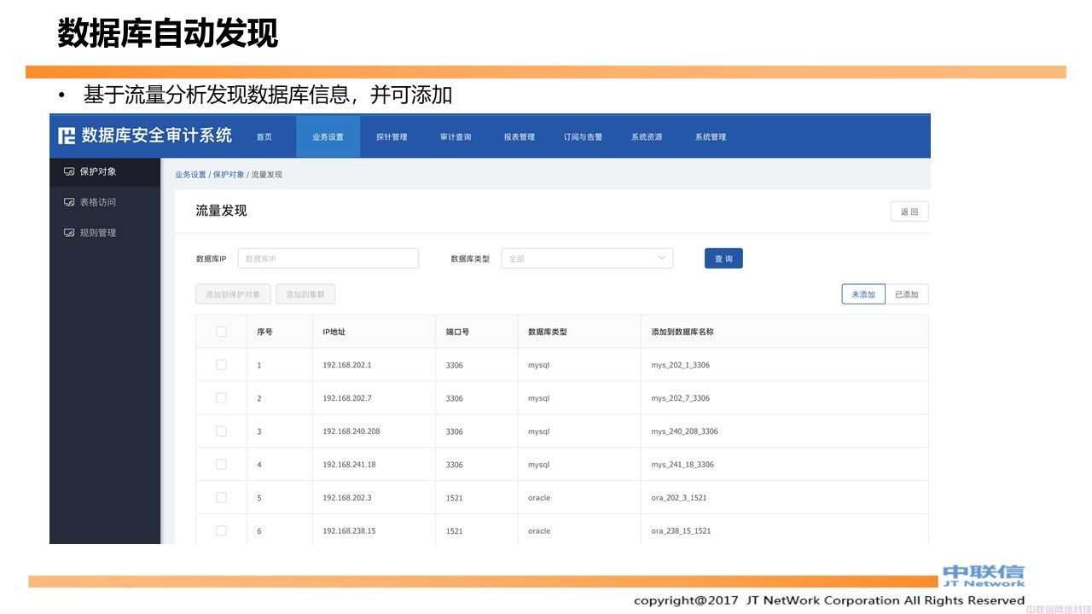Click the 数据库IP input field
This screenshot has height=614, width=1092.
328,258
